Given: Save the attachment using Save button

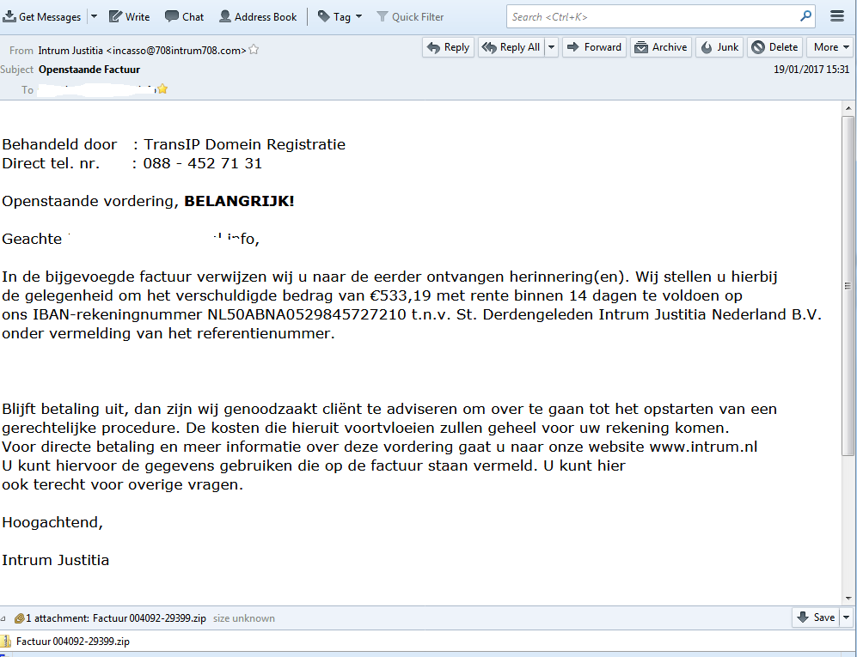Looking at the screenshot, I should [815, 617].
